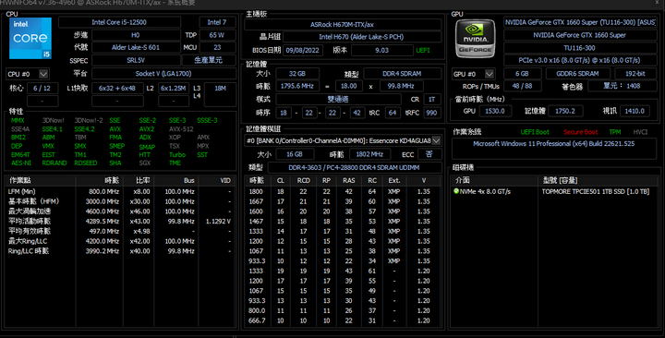Click the LFM (Min) operating point row

pyautogui.click(x=119, y=192)
